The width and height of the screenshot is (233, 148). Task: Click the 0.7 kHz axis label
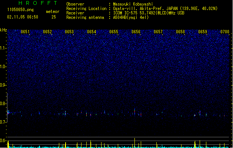(3, 122)
